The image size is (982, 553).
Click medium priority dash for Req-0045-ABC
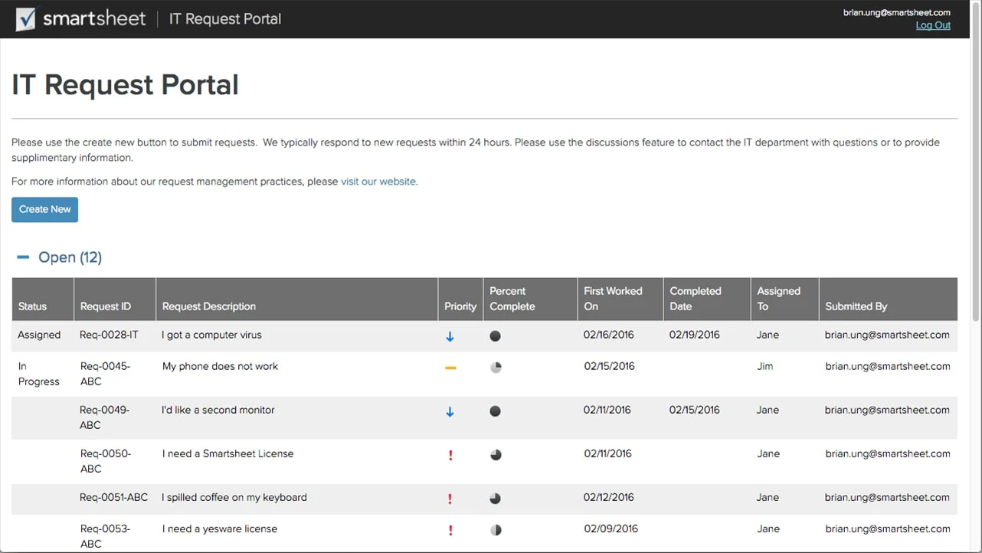(x=450, y=368)
